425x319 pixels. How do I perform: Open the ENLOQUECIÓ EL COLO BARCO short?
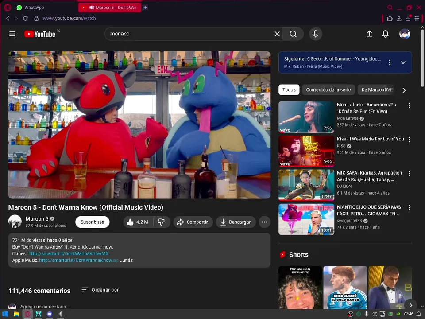click(345, 287)
